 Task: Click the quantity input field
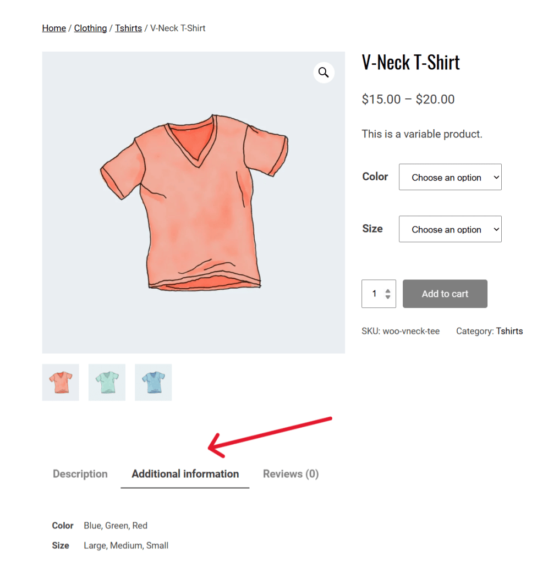(374, 294)
